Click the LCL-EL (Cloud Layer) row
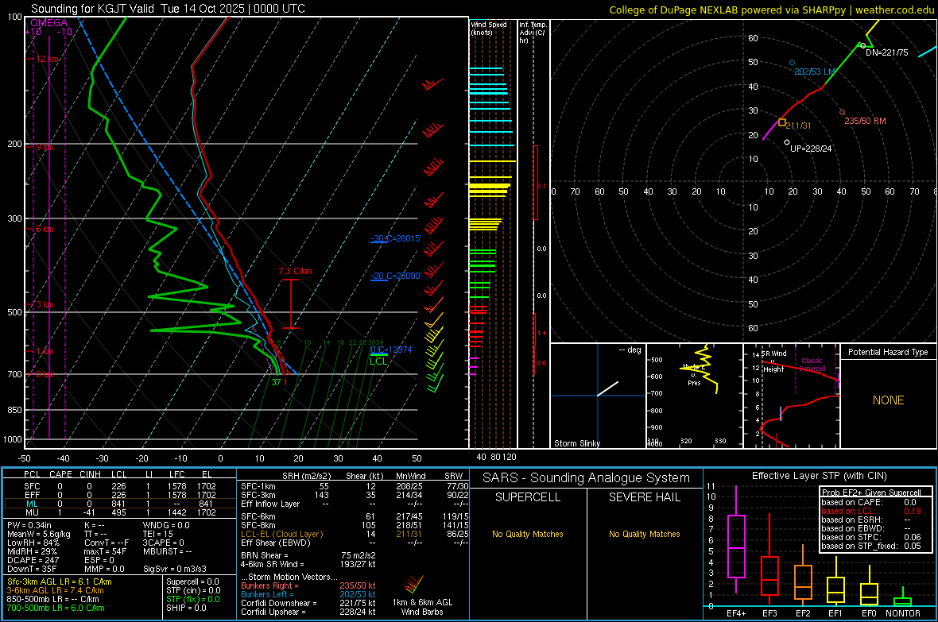The height and width of the screenshot is (622, 938). [x=355, y=534]
